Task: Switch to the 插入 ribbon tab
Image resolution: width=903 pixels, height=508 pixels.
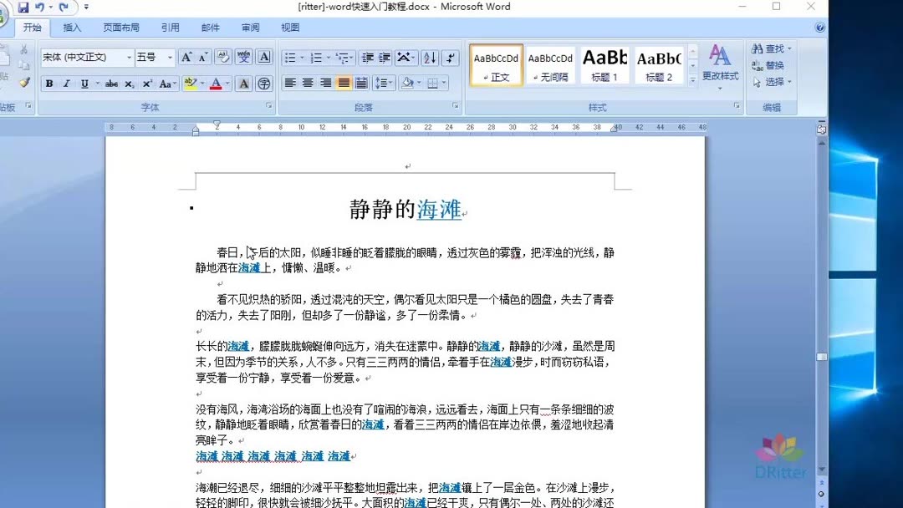Action: 72,27
